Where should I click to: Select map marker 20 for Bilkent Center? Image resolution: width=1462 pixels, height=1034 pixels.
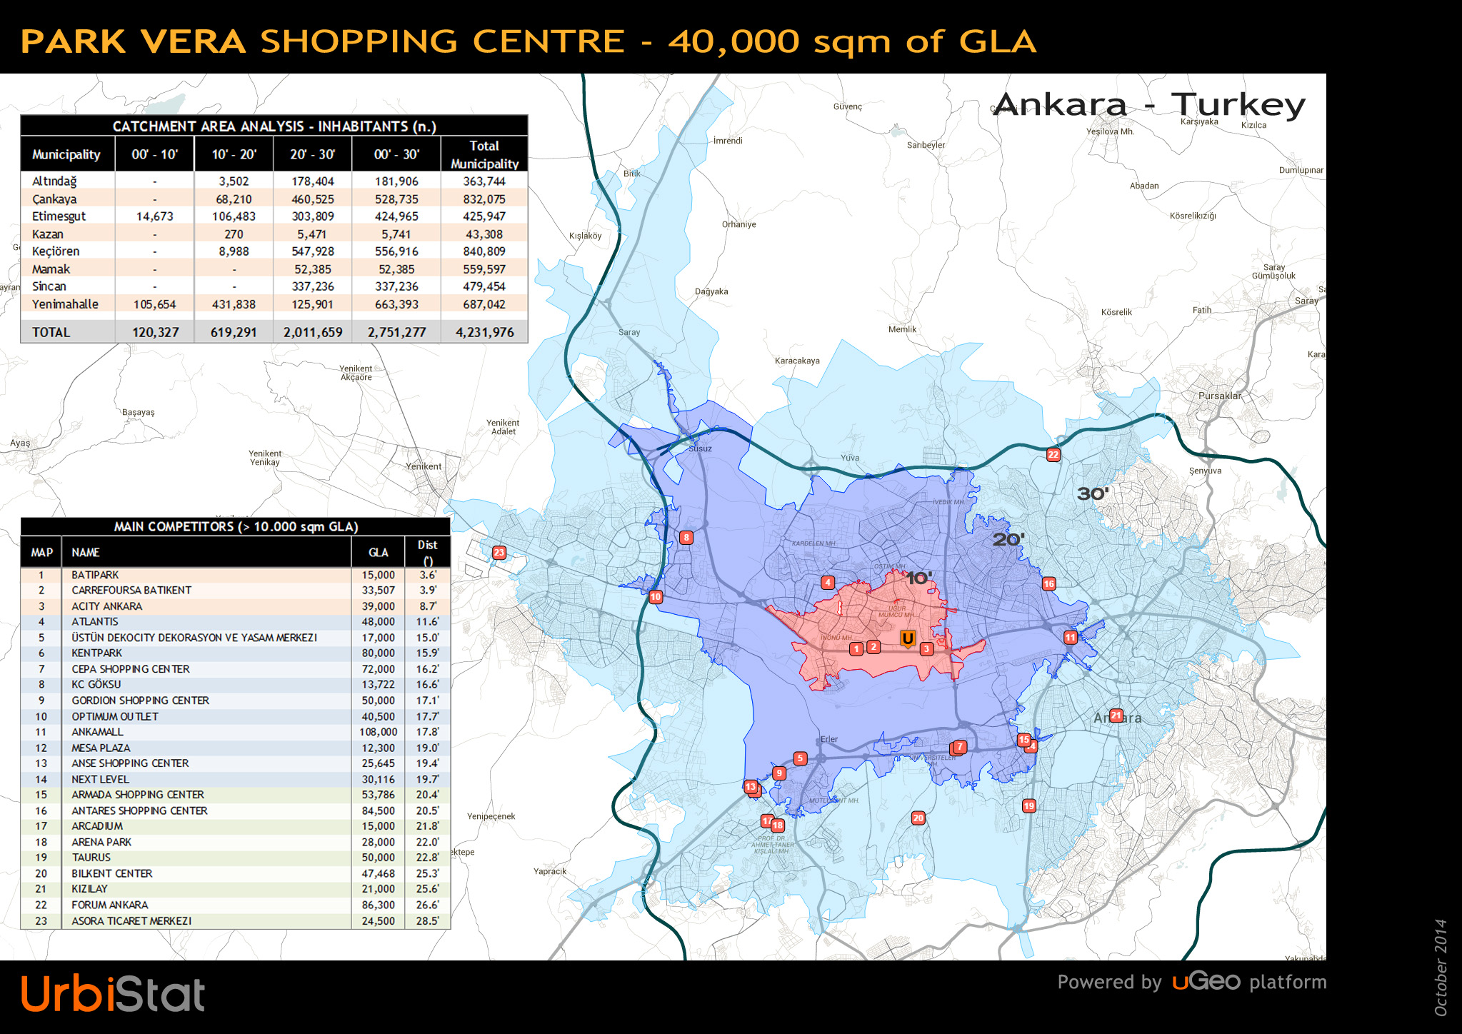tap(918, 818)
